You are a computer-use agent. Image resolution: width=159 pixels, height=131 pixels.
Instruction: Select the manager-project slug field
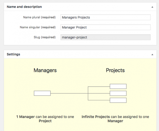106,37
